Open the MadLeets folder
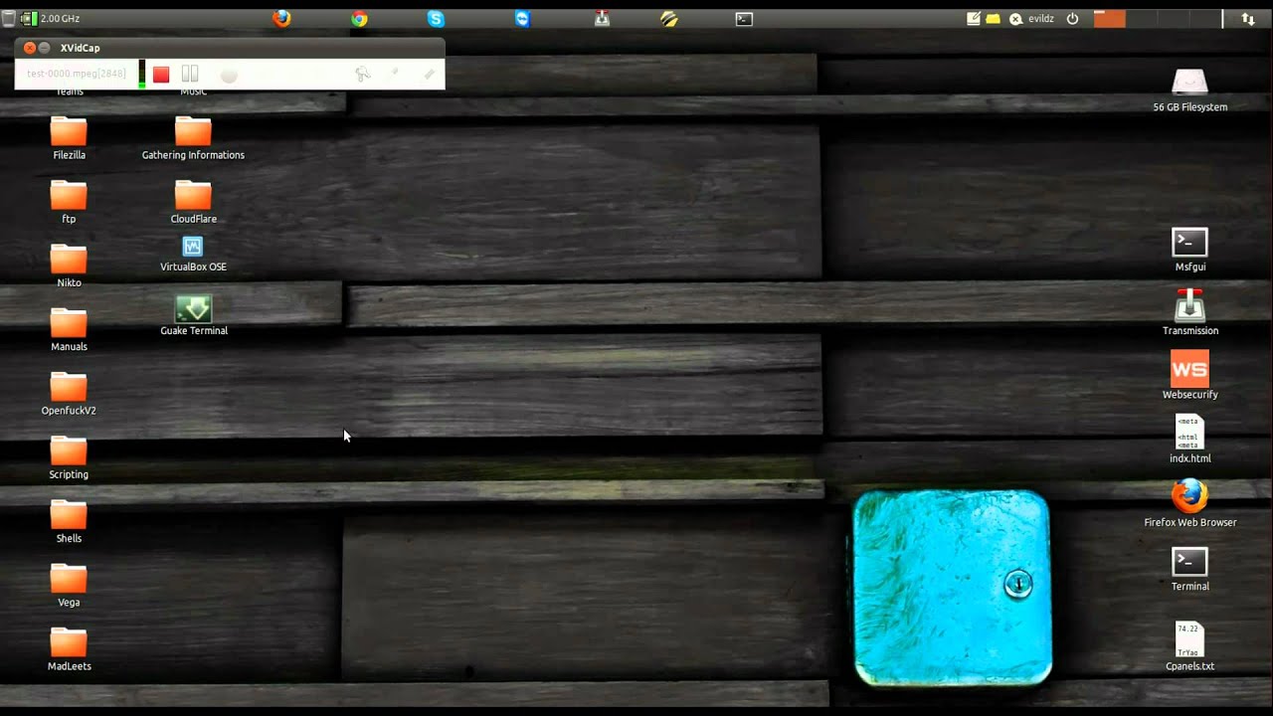This screenshot has height=716, width=1273. coord(69,648)
